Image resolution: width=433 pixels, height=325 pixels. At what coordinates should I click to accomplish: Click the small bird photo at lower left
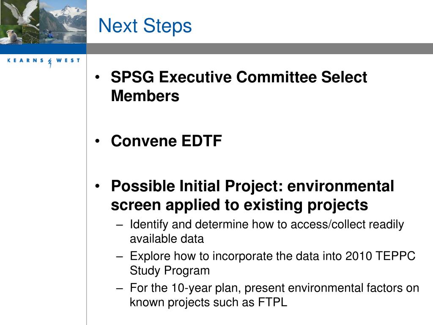tap(11, 35)
